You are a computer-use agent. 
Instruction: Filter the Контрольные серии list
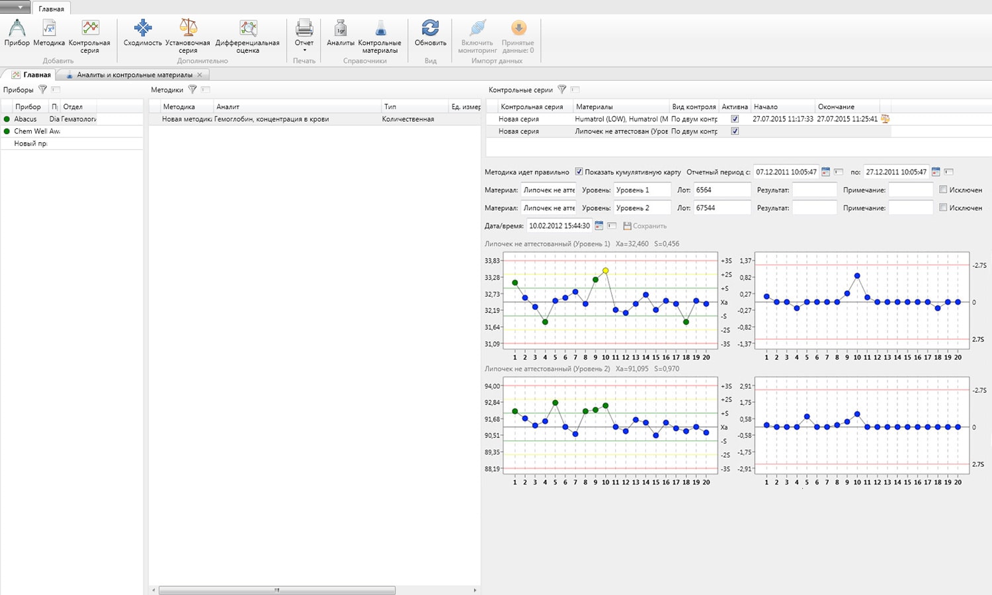562,89
